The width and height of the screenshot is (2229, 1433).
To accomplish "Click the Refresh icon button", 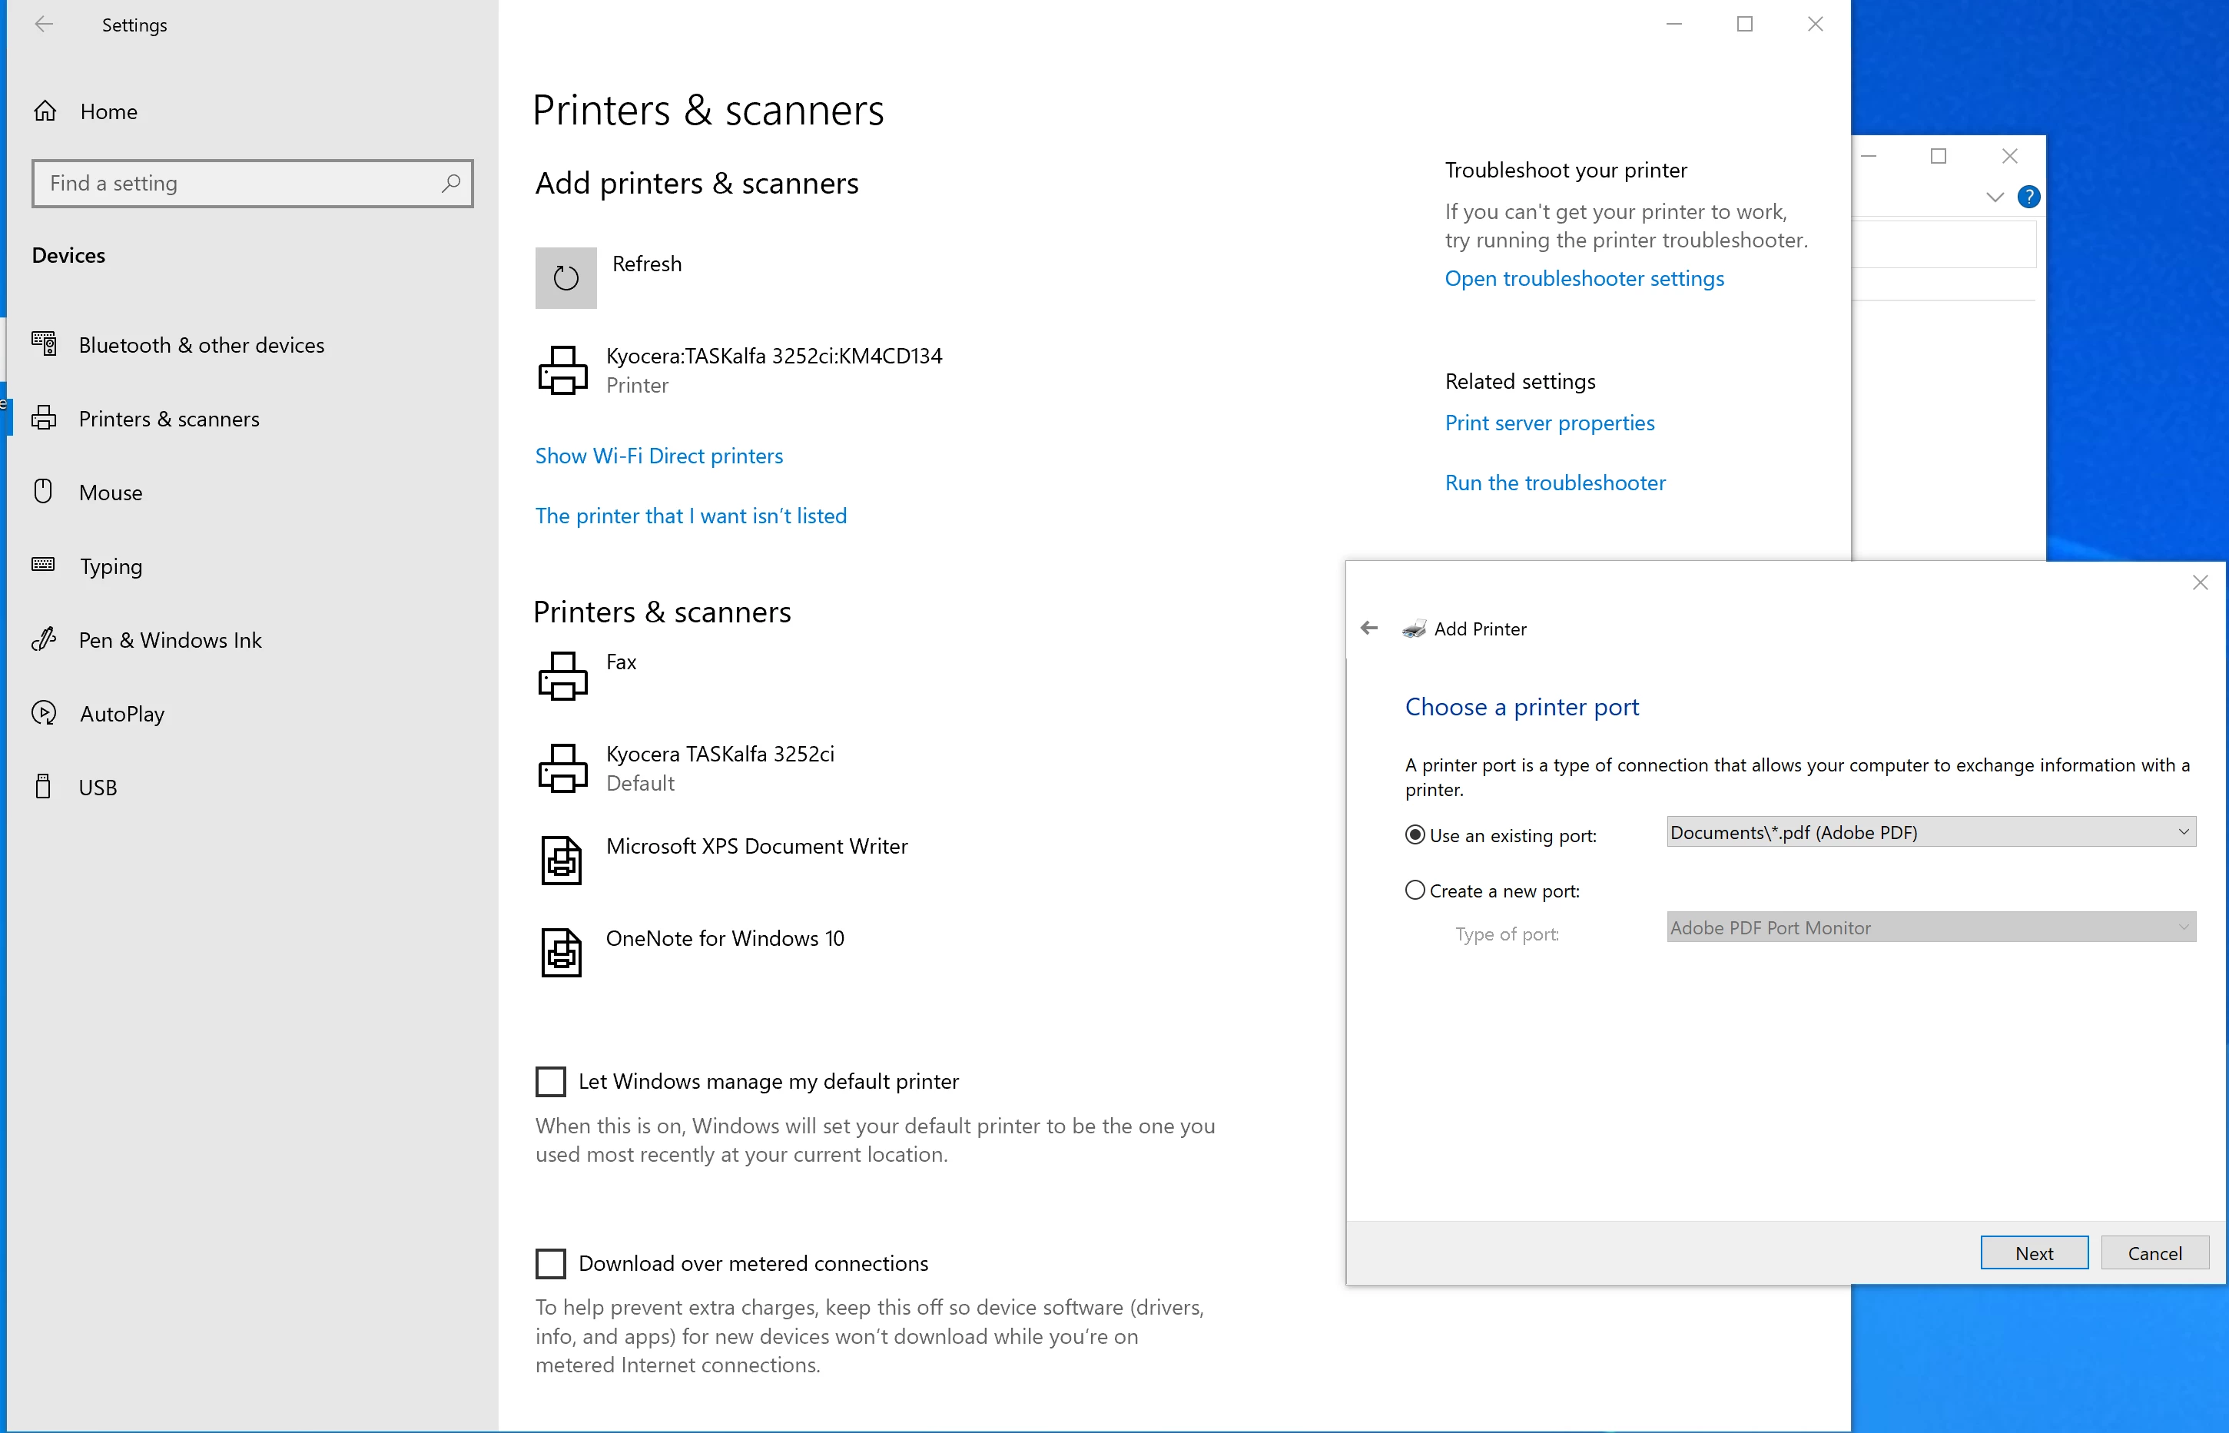I will click(566, 277).
